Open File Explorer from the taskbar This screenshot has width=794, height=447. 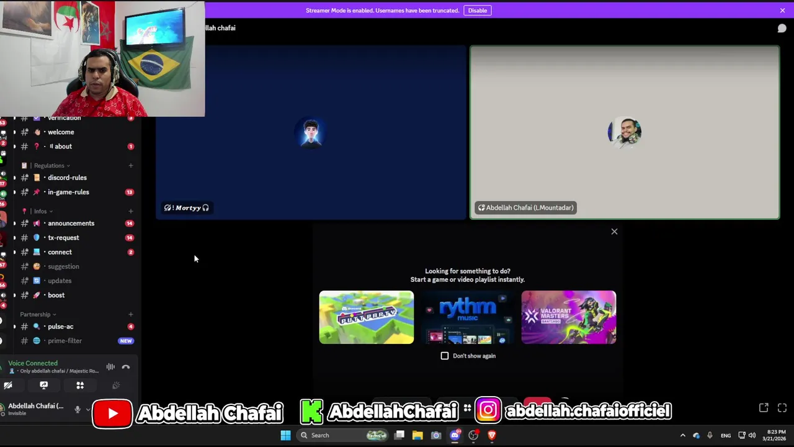[x=417, y=435]
